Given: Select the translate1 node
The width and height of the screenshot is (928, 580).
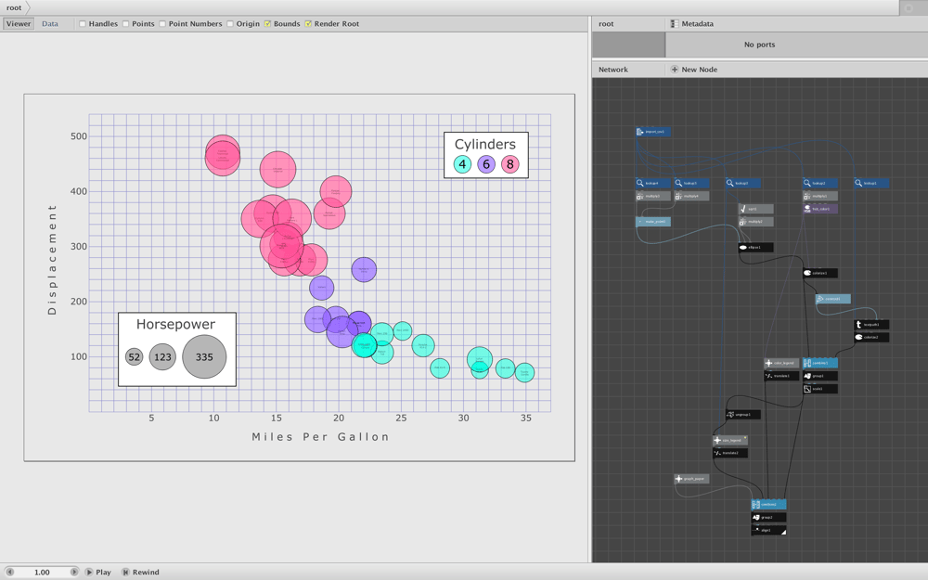Looking at the screenshot, I should pyautogui.click(x=781, y=376).
